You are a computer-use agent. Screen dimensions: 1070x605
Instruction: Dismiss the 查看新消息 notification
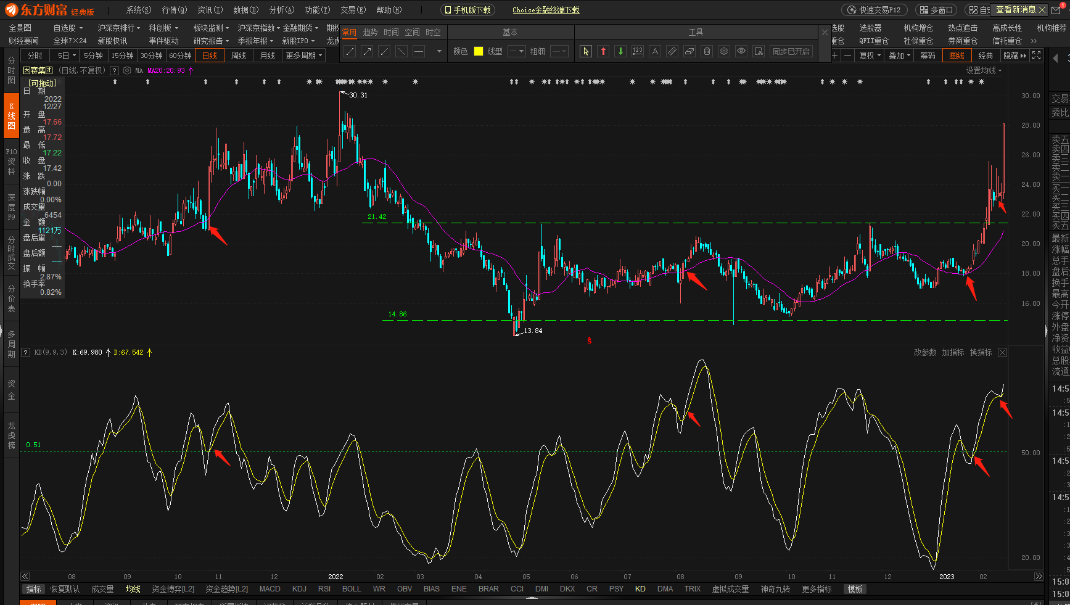click(x=1043, y=9)
